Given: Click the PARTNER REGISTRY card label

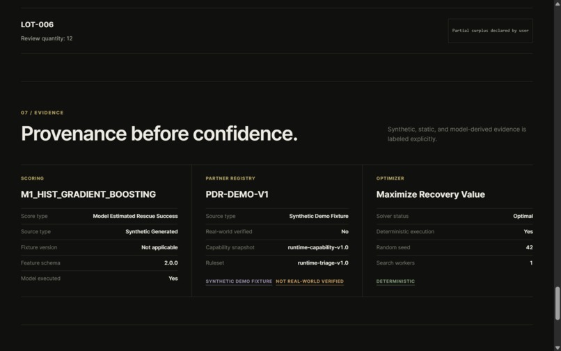Looking at the screenshot, I should (230, 178).
